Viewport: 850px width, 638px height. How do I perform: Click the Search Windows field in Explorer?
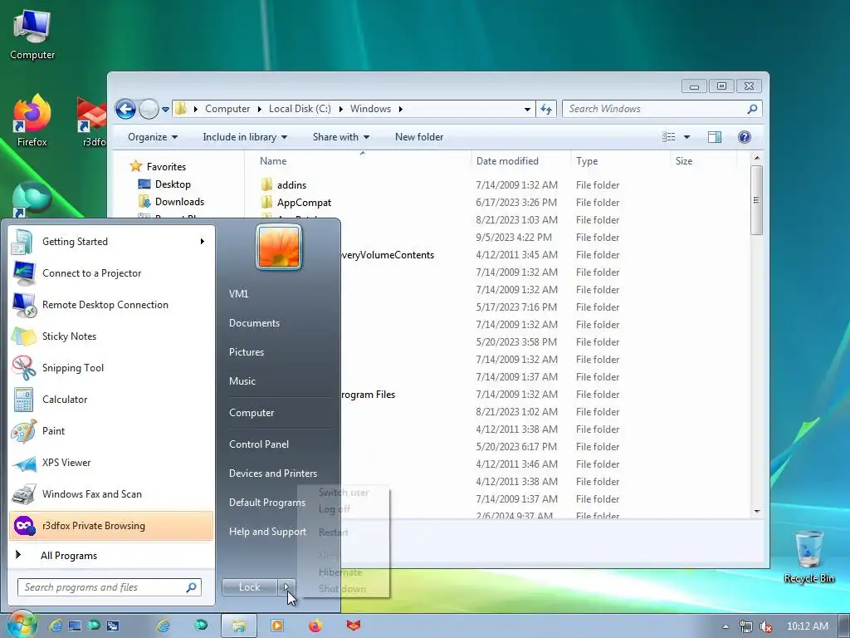(x=662, y=109)
